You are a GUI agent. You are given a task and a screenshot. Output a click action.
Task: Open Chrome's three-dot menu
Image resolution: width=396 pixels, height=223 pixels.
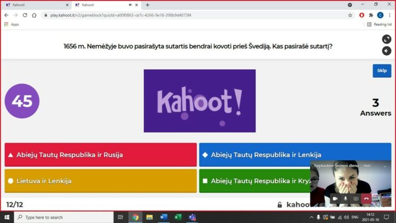tap(390, 15)
